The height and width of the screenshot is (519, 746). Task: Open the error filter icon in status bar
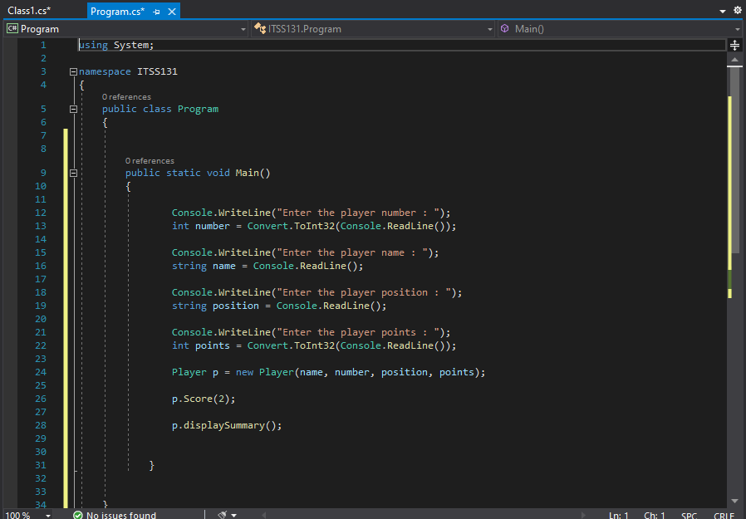pos(223,514)
